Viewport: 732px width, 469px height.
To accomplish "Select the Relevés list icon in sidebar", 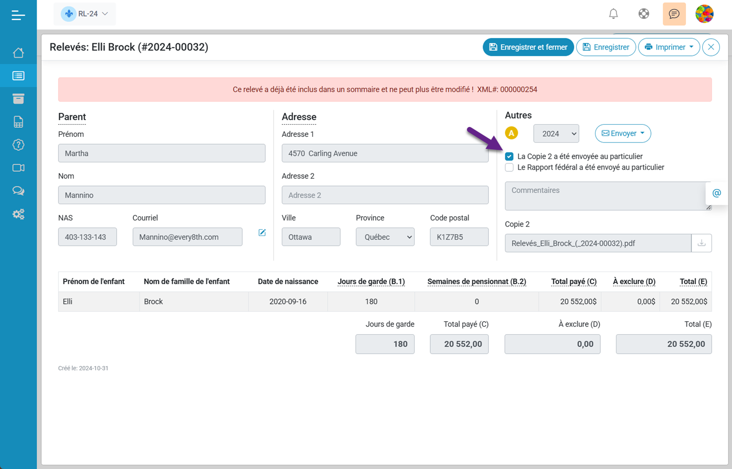I will point(18,75).
